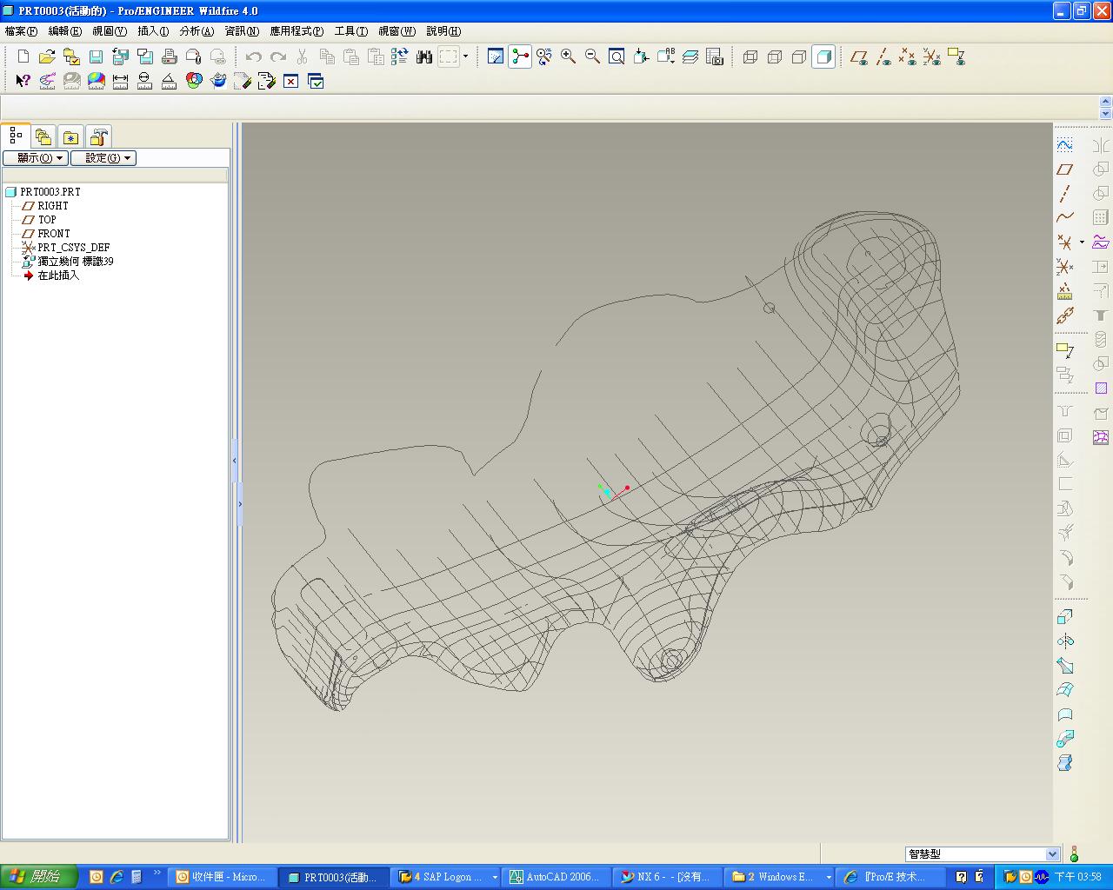Click the binoculars Find icon
The image size is (1113, 890).
click(424, 57)
